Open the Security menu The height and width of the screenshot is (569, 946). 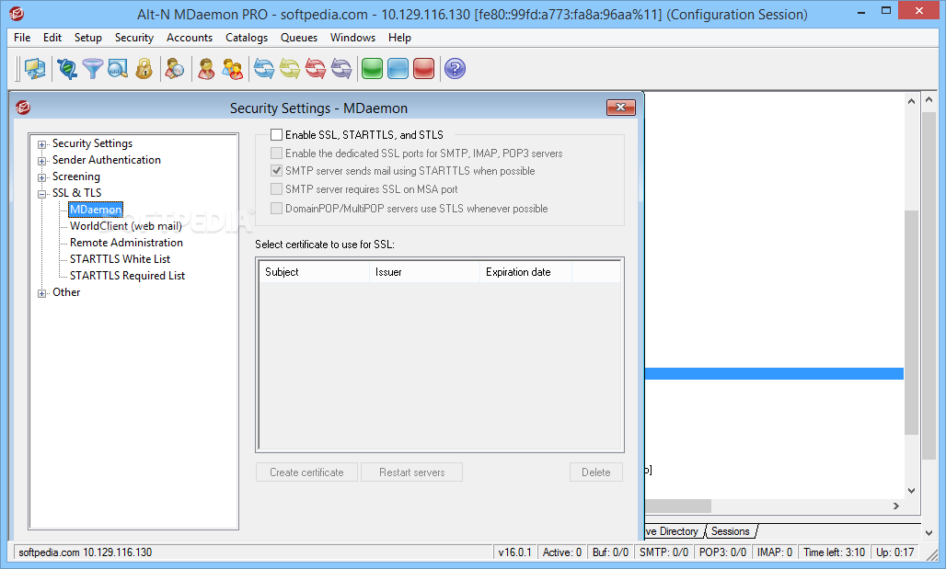[x=134, y=38]
